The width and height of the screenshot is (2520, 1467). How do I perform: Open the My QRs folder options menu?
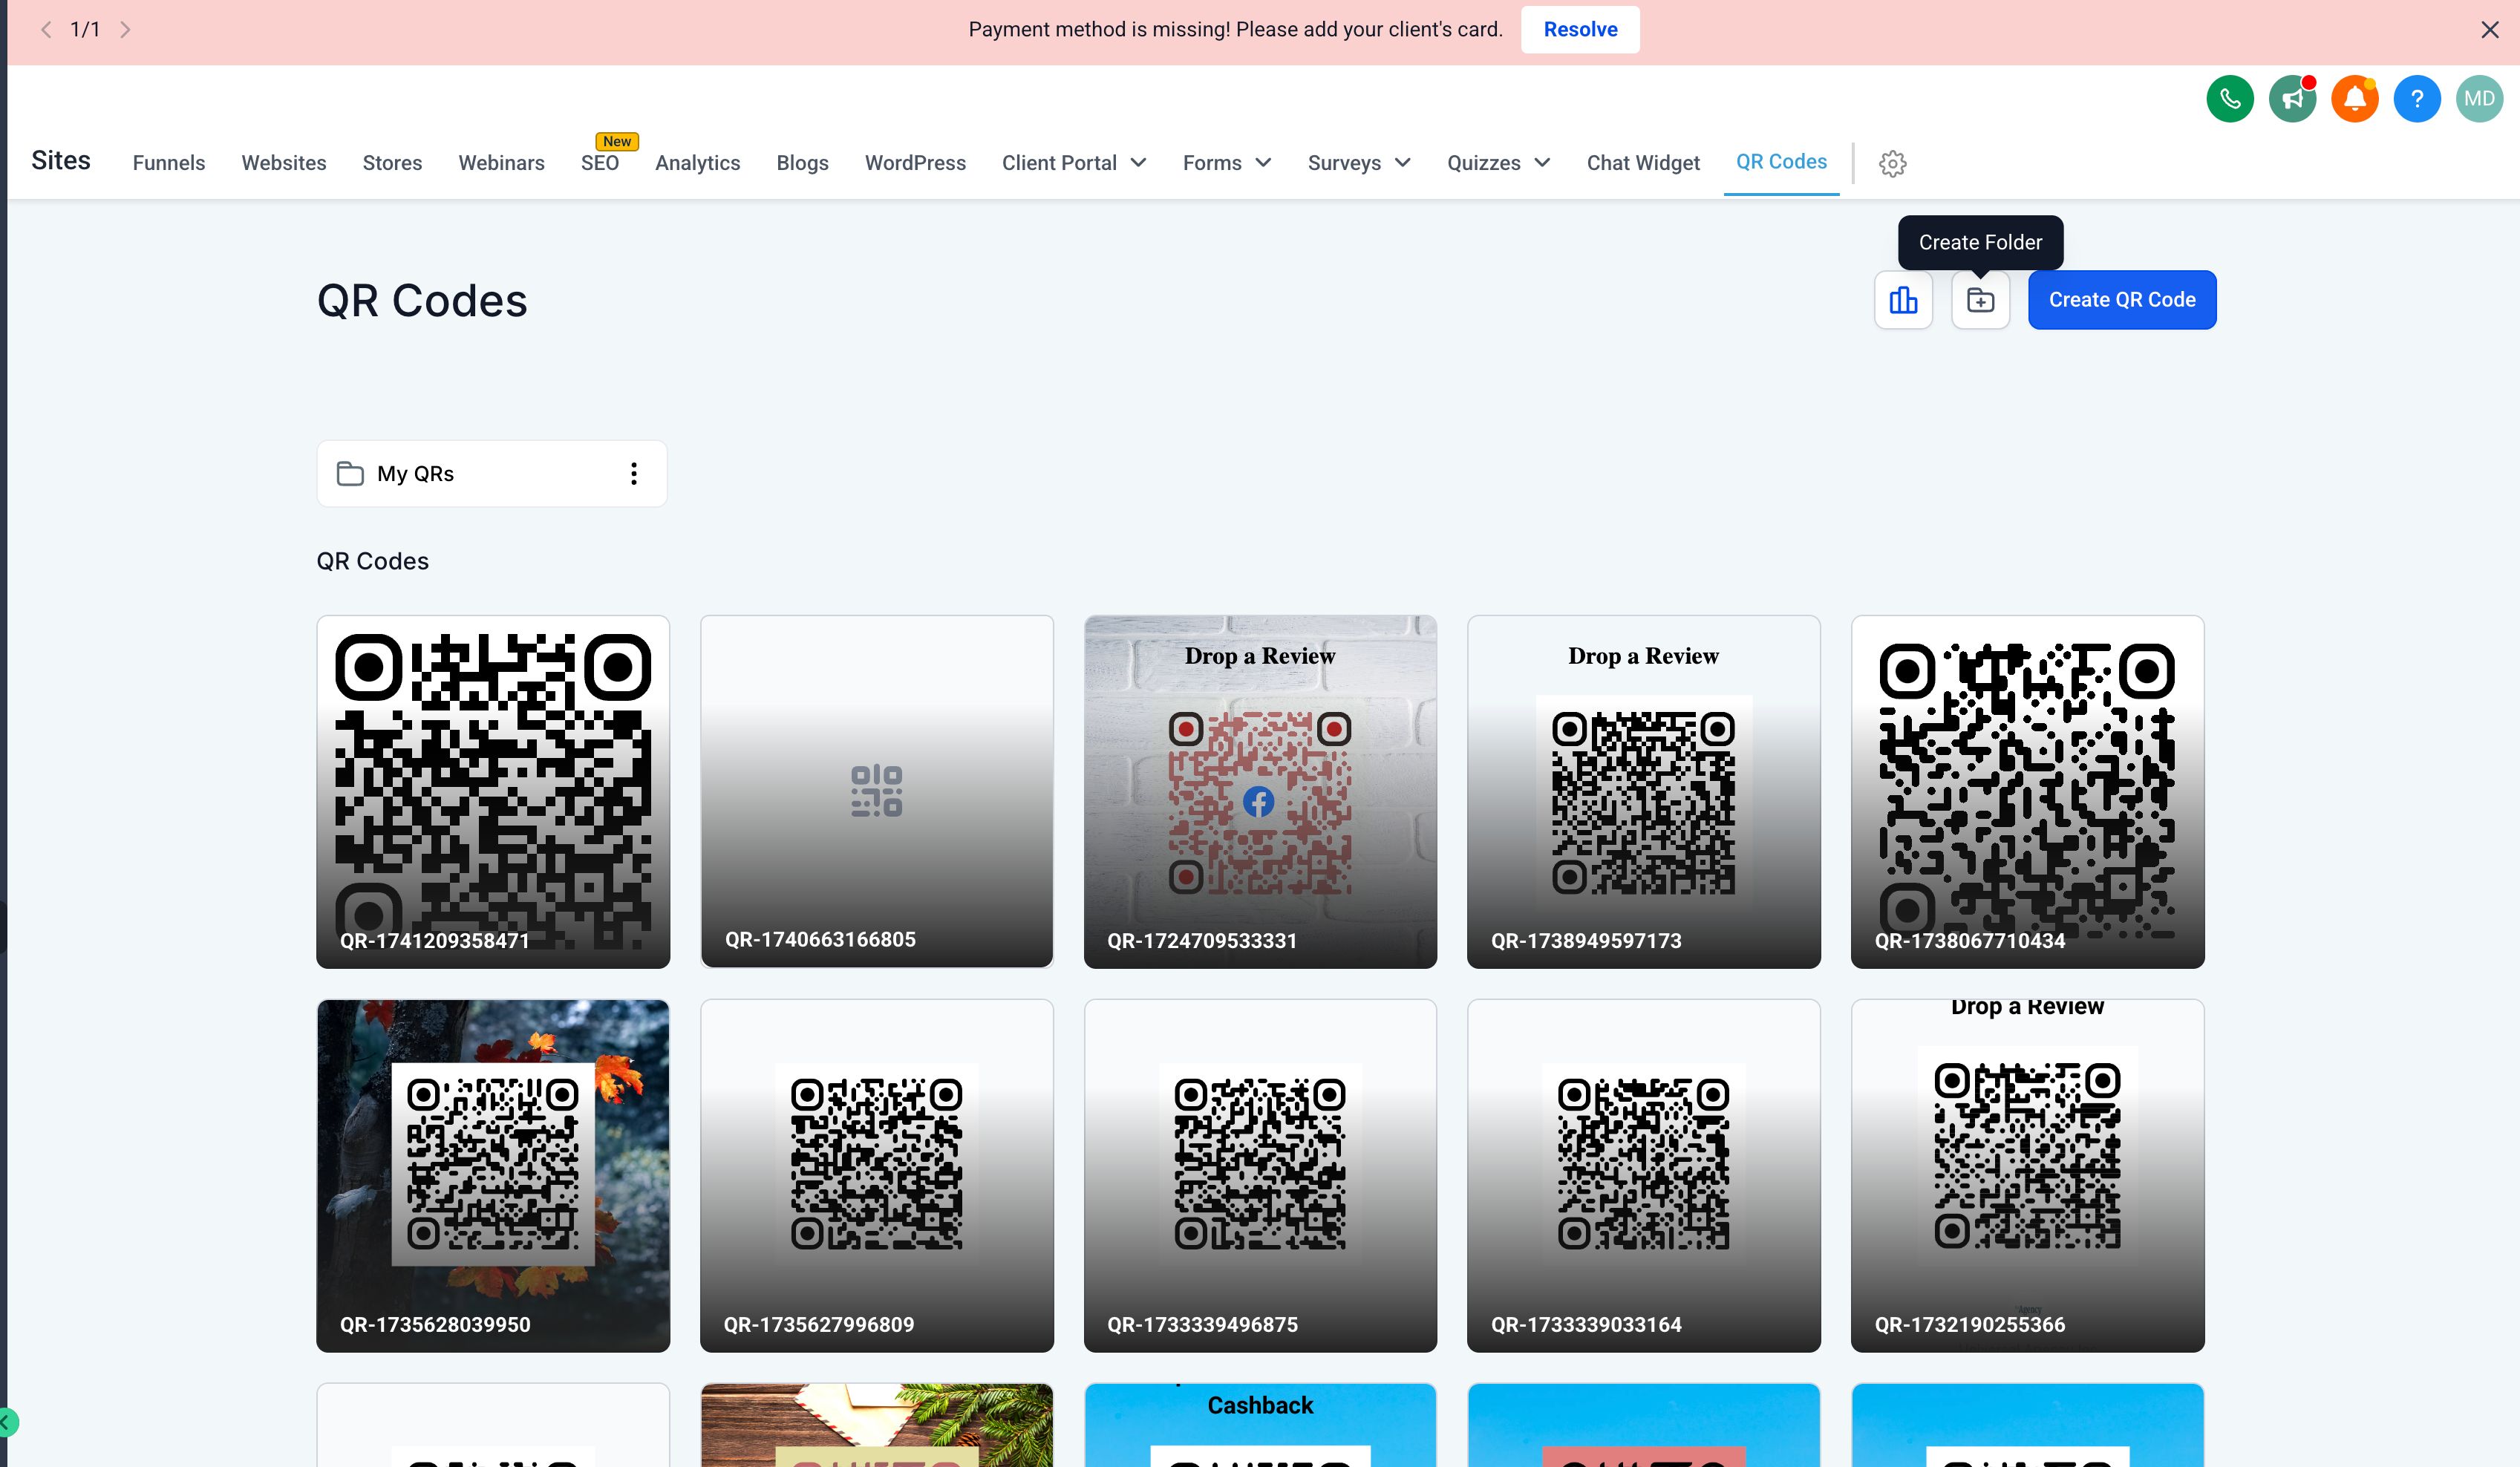click(x=634, y=474)
